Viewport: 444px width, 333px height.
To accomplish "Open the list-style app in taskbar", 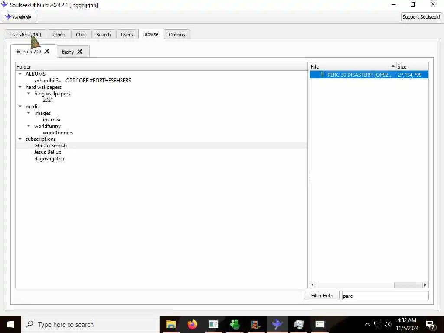I will (x=320, y=324).
